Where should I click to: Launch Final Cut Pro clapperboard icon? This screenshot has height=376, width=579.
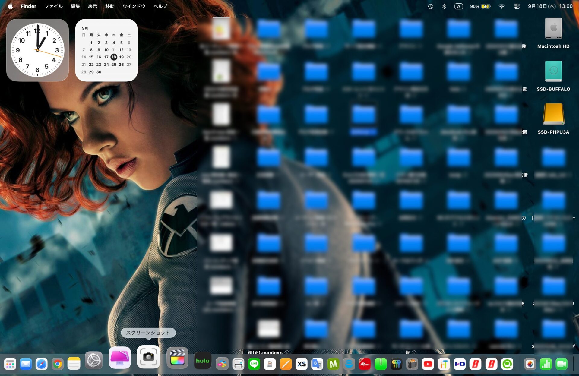(177, 358)
